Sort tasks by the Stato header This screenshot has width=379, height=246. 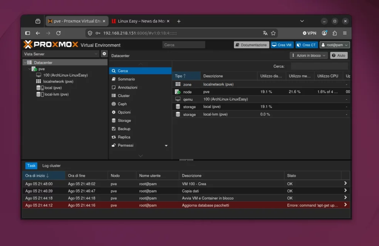[312, 176]
